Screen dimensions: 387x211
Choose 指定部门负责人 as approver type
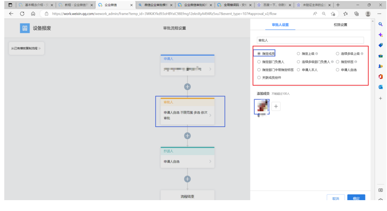[259, 62]
